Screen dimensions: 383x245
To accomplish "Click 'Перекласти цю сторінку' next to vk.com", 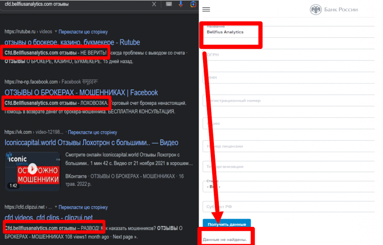I will tap(92, 132).
